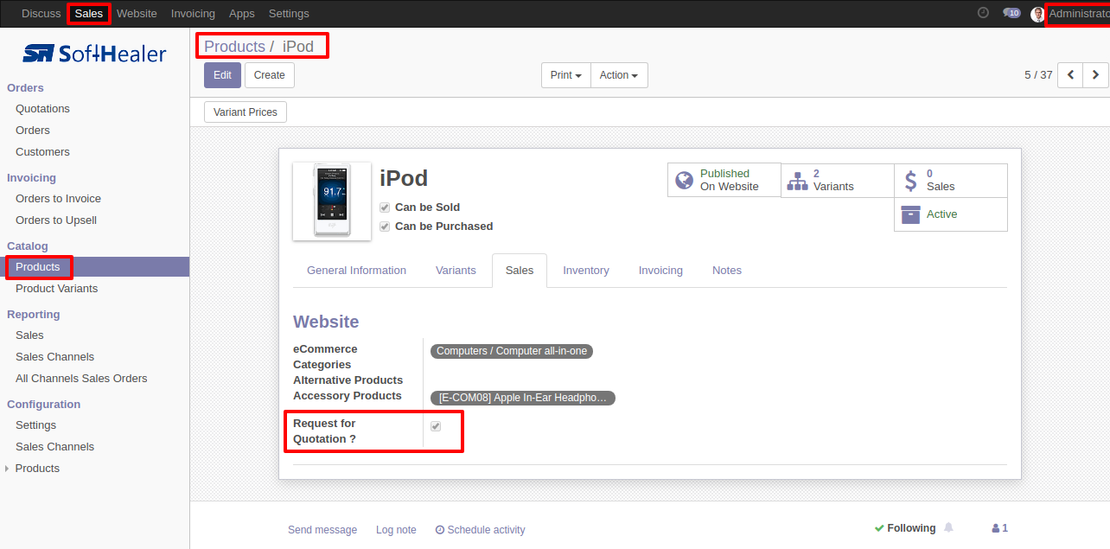This screenshot has width=1110, height=549.
Task: Click the Published On Website stat button
Action: point(724,181)
